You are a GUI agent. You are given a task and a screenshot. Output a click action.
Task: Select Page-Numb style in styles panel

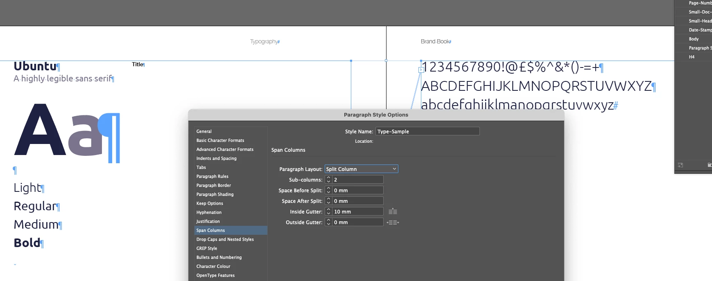694,3
